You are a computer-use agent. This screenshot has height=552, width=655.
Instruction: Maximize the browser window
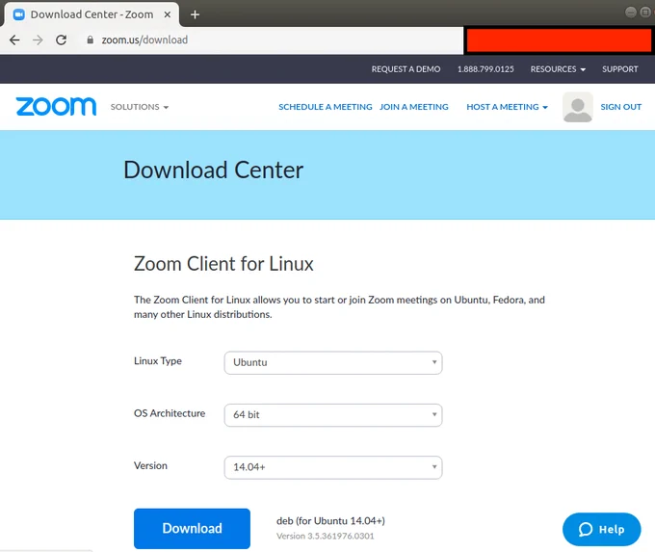click(x=645, y=13)
